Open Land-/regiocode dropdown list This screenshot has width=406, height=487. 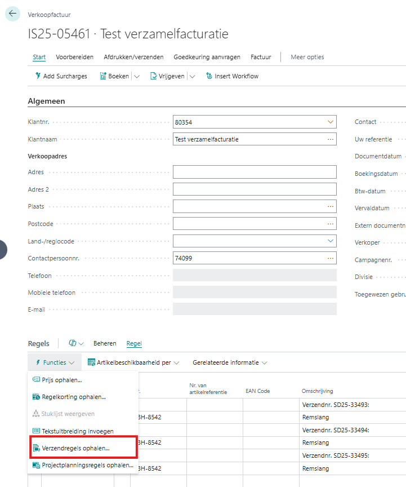(330, 241)
